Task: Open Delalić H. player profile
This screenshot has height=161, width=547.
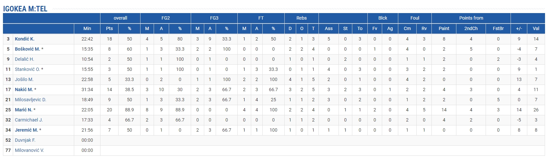Action: click(x=24, y=59)
